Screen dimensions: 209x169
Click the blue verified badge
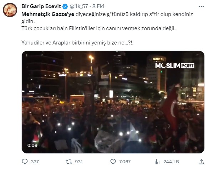coord(65,6)
